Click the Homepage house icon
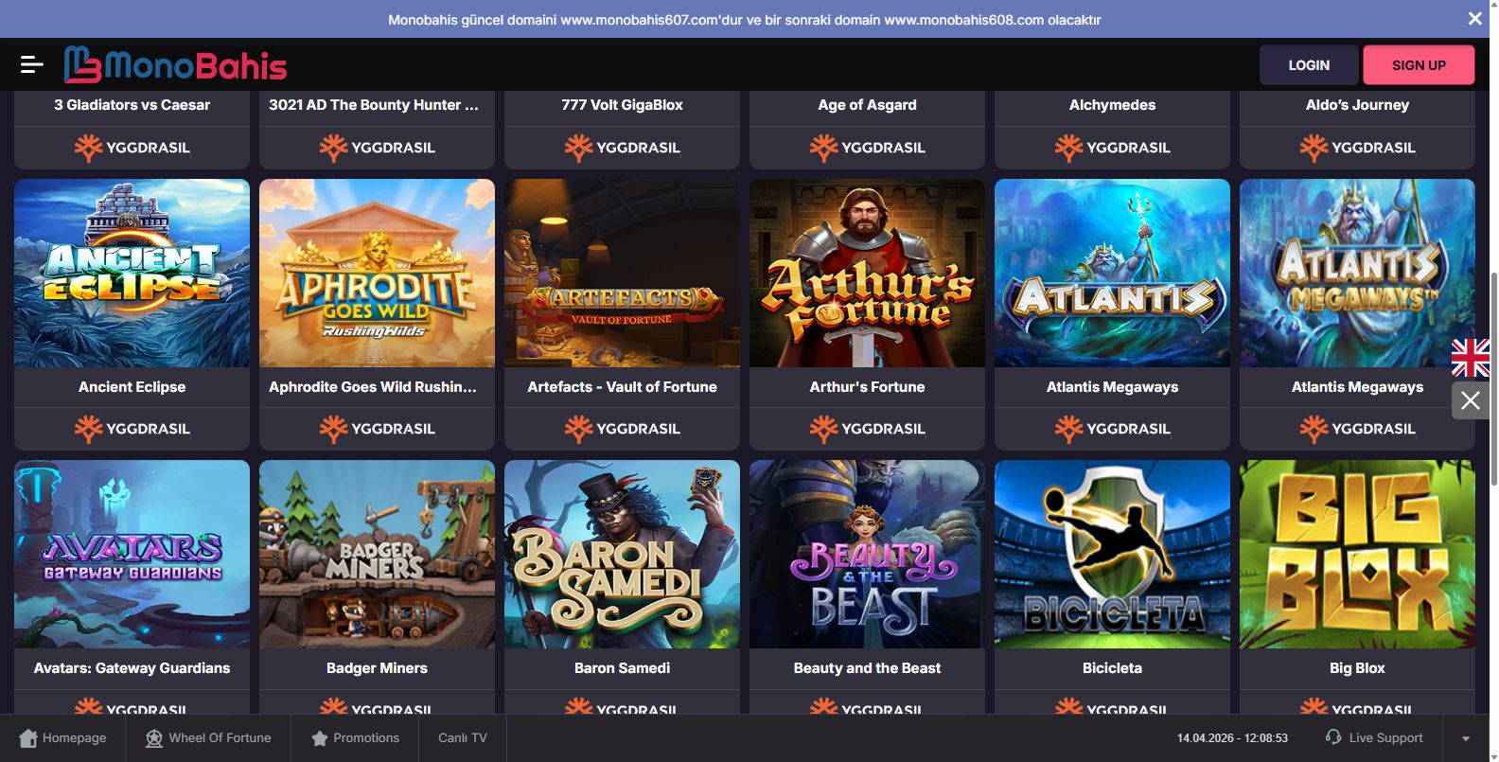 (28, 738)
